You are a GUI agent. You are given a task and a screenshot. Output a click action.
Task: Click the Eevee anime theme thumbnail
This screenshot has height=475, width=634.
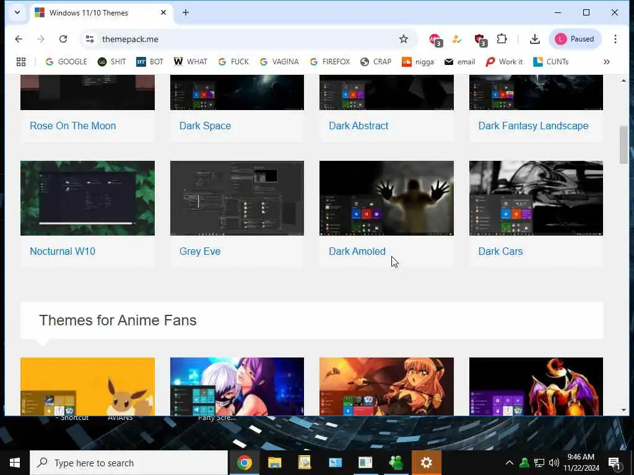87,386
